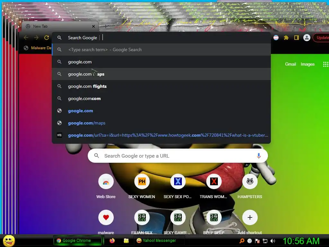Select the Google Chrome taskbar button
Viewport: 329px width, 247px height.
coord(78,241)
